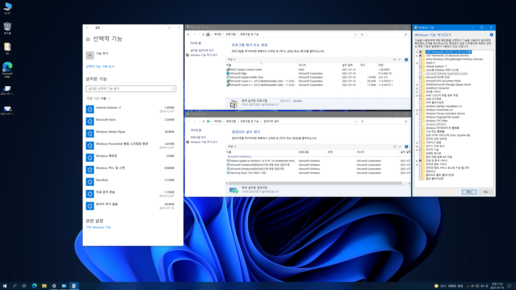Enable TFTP 클라이언트 checkbox
Image resolution: width=516 pixels, height=290 pixels.
pos(420,103)
